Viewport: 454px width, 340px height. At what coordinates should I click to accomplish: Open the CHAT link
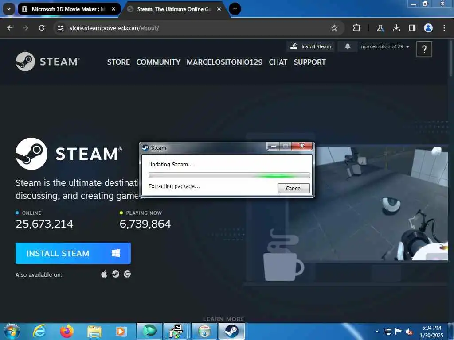coord(278,62)
